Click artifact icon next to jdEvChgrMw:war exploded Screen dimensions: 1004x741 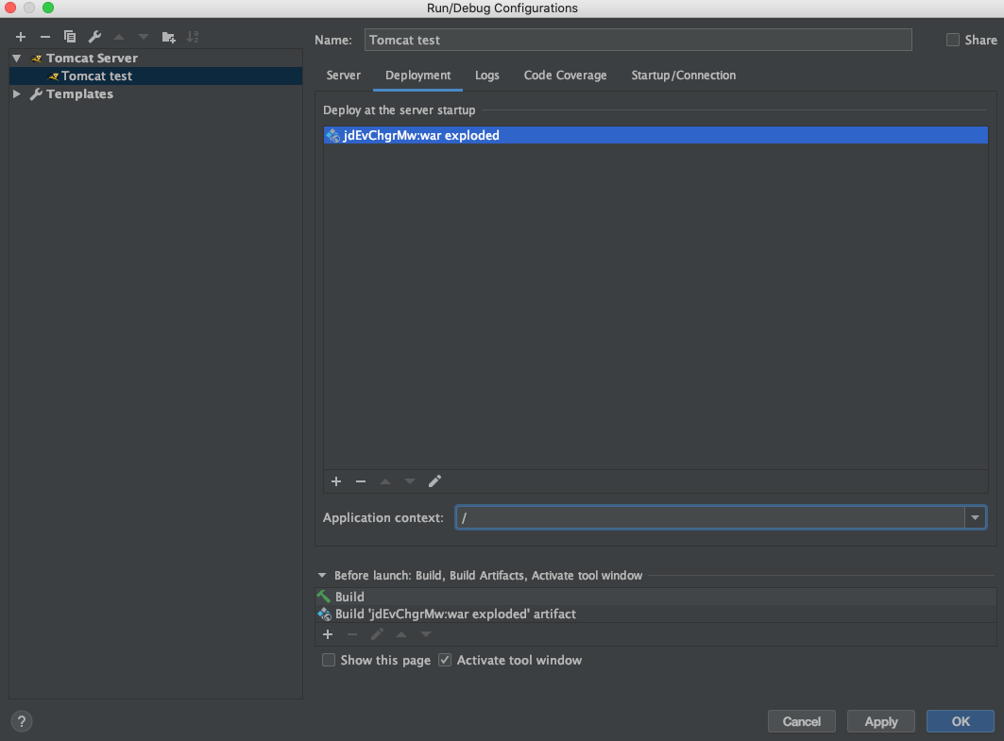[332, 135]
